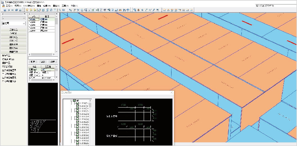The width and height of the screenshot is (297, 146).
Task: Open the CAD转化 menu
Action: coord(29,6)
